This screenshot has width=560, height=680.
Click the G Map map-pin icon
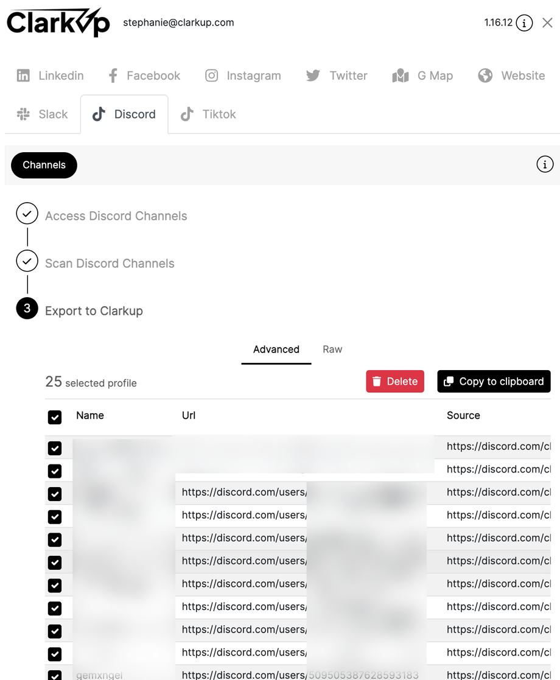(401, 75)
